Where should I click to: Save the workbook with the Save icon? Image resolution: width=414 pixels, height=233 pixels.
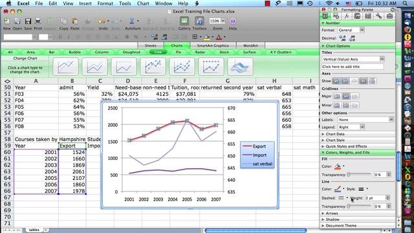tap(28, 21)
